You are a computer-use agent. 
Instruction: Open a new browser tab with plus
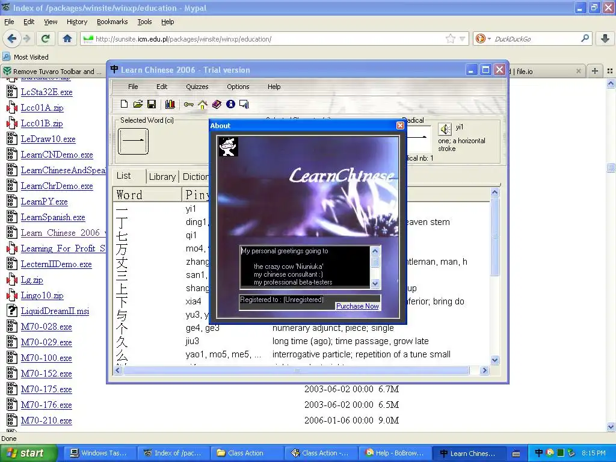(595, 71)
